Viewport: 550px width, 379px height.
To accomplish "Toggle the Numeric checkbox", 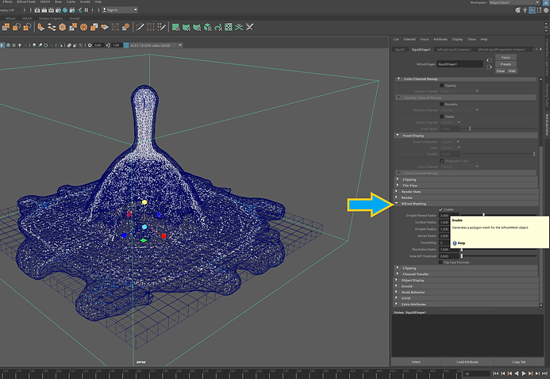I will point(441,104).
